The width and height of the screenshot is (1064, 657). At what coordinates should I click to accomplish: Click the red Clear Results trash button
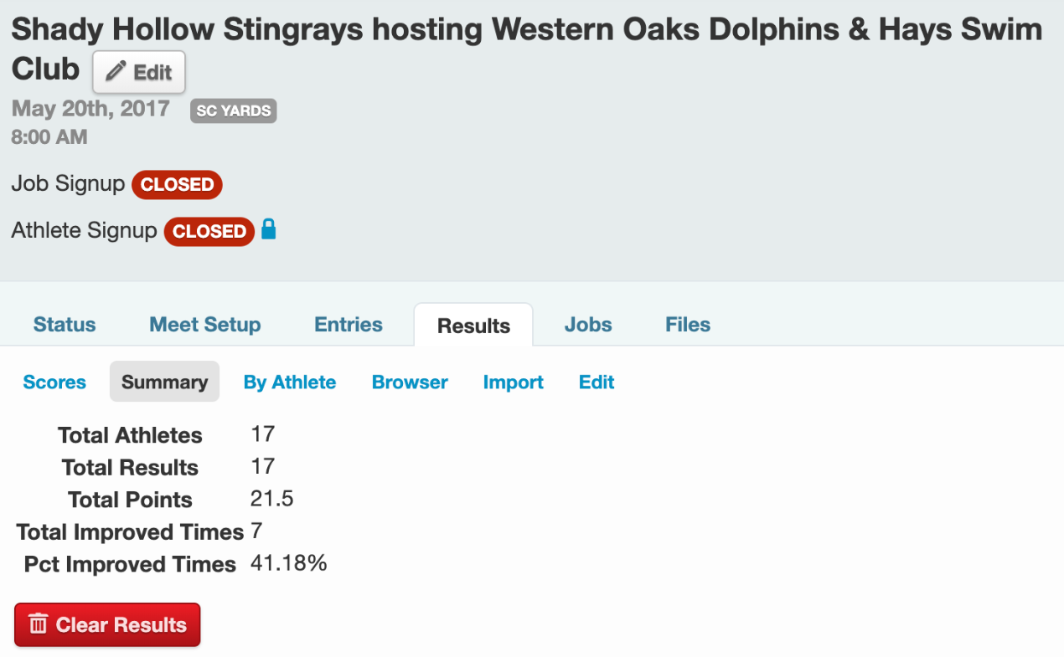[x=107, y=624]
